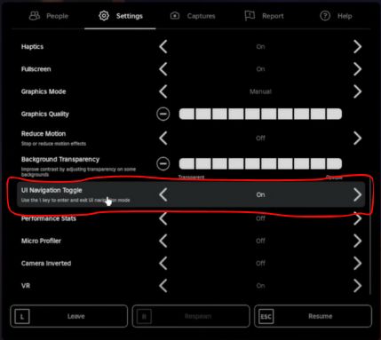
Task: Open the People tab
Action: coord(49,16)
